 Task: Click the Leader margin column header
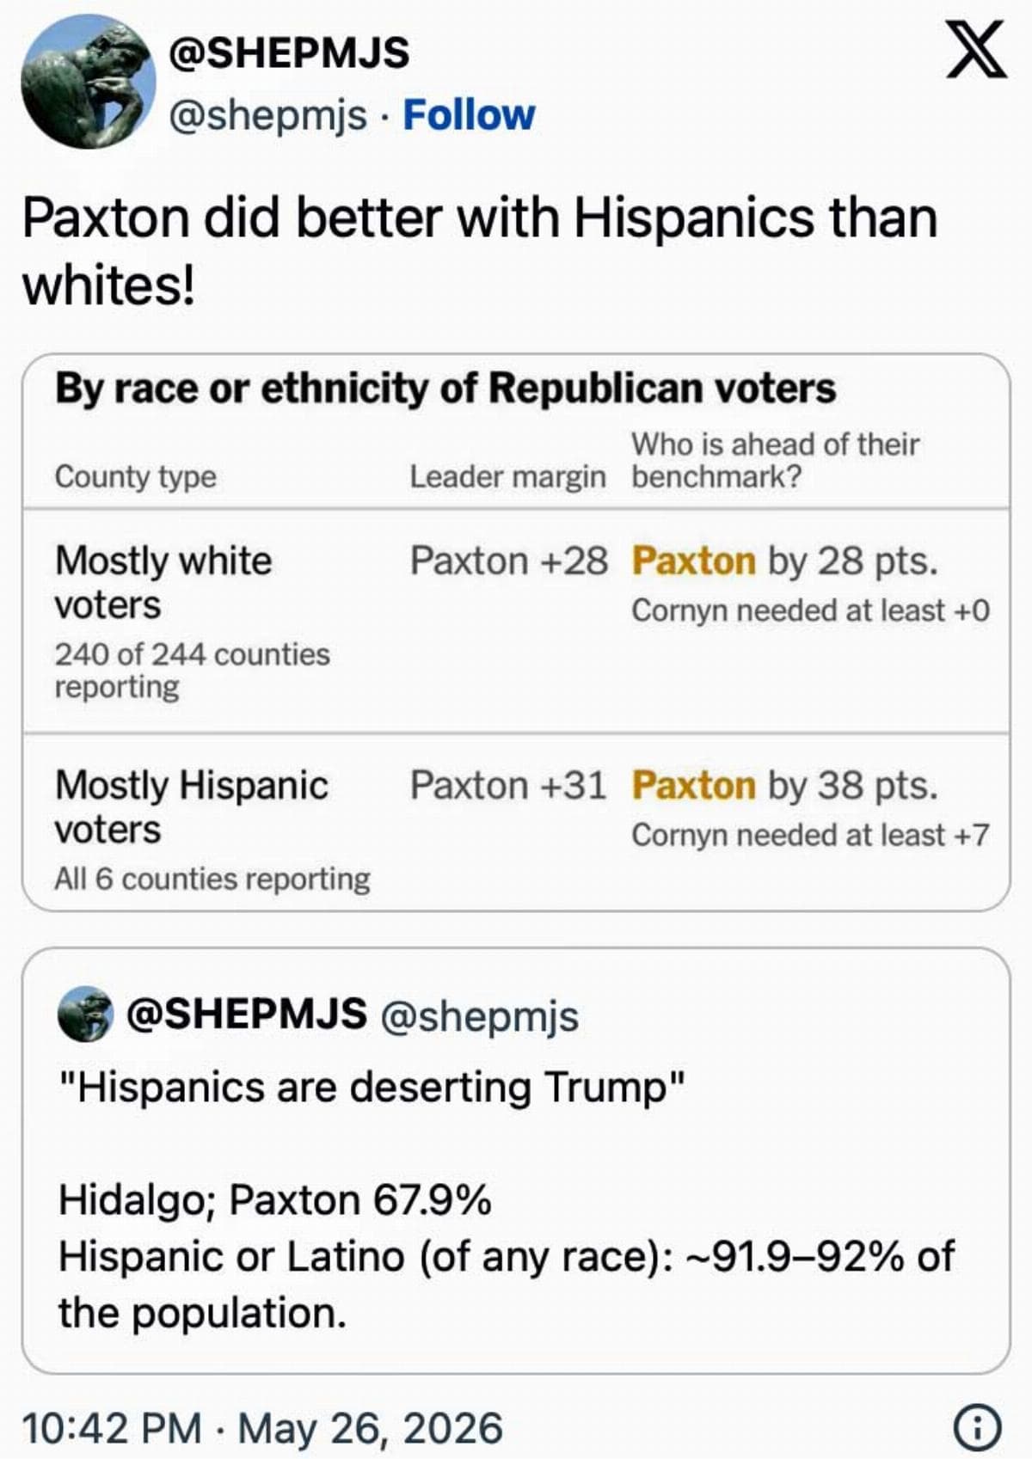coord(507,476)
